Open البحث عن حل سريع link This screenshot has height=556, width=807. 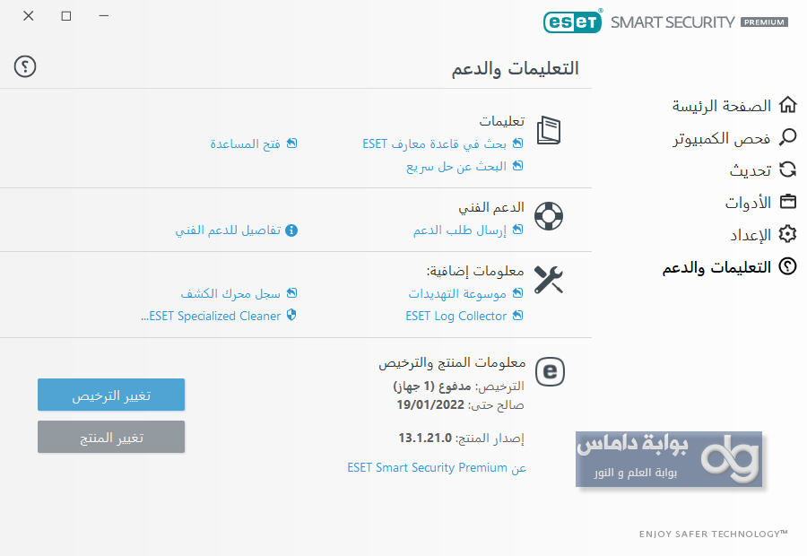(456, 166)
